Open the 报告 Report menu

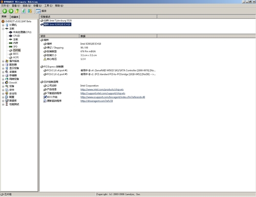coord(27,6)
